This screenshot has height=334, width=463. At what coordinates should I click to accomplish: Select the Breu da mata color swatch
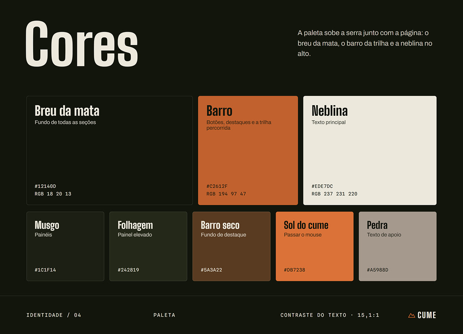(110, 150)
